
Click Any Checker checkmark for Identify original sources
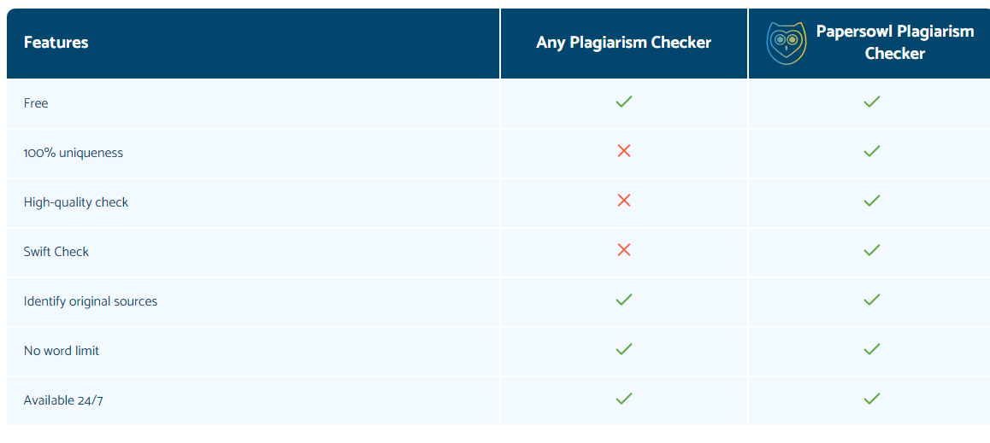coord(624,300)
